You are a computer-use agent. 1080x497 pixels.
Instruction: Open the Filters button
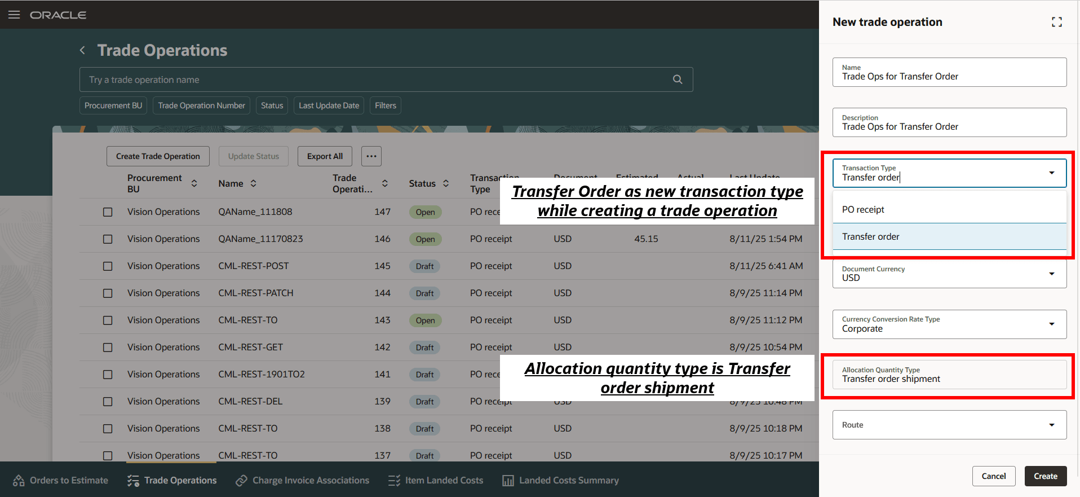(x=386, y=105)
